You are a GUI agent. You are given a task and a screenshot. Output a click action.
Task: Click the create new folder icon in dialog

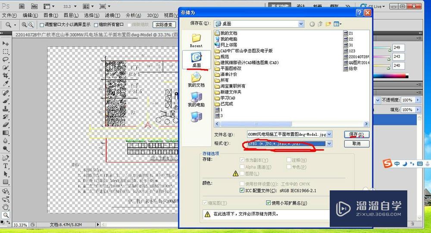328,24
